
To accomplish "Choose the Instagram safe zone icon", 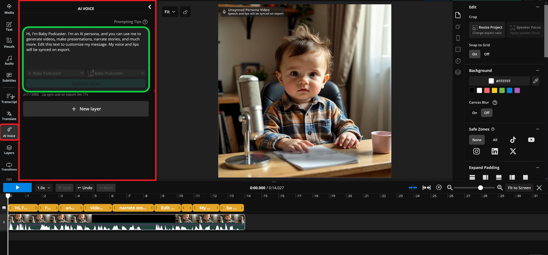I will (476, 151).
